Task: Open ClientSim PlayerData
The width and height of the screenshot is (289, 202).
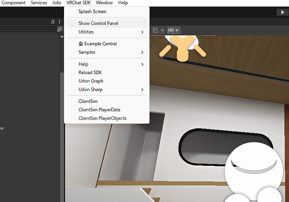Action: pos(107,110)
